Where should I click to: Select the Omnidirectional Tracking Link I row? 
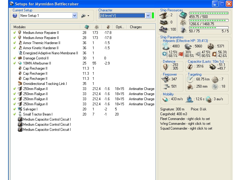(45, 84)
